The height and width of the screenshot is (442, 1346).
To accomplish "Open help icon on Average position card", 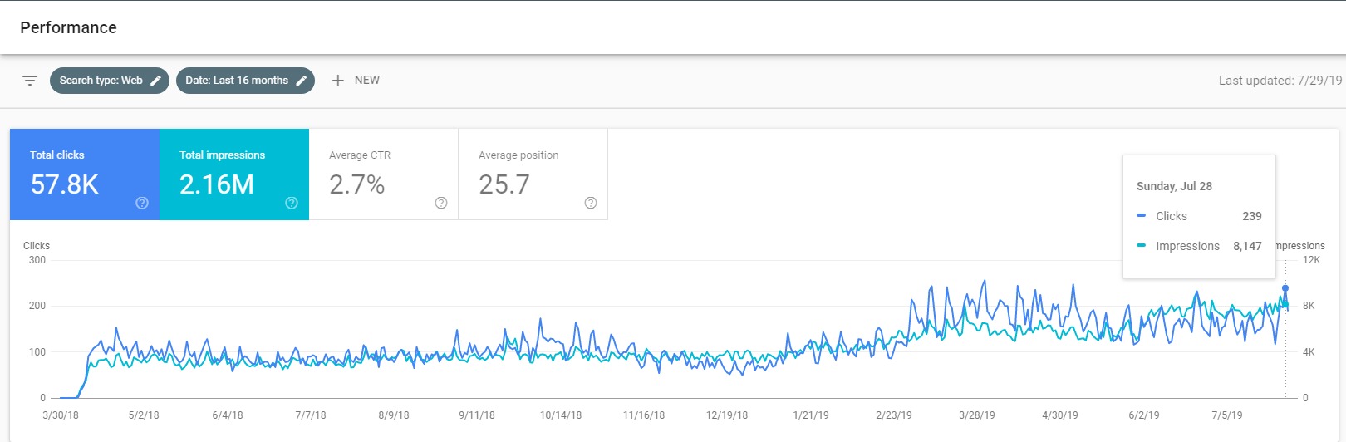I will 591,203.
